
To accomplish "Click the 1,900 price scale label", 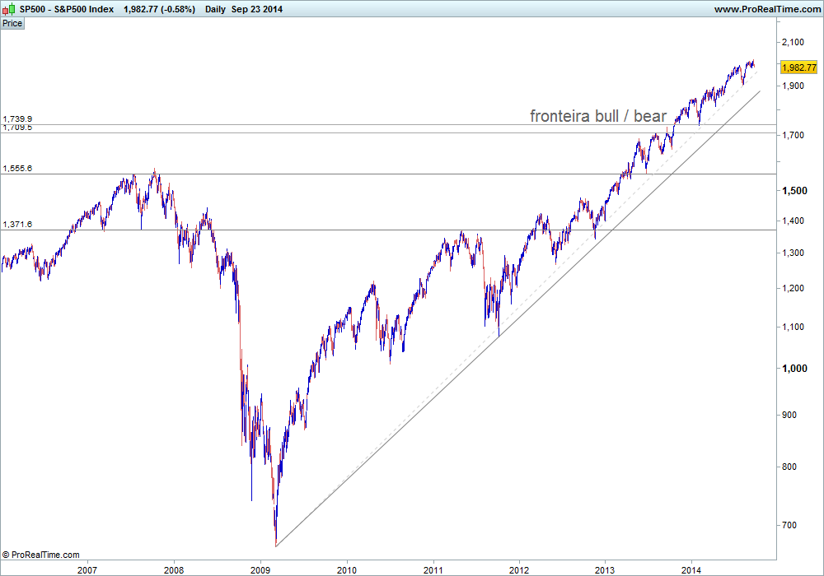I will tap(793, 86).
